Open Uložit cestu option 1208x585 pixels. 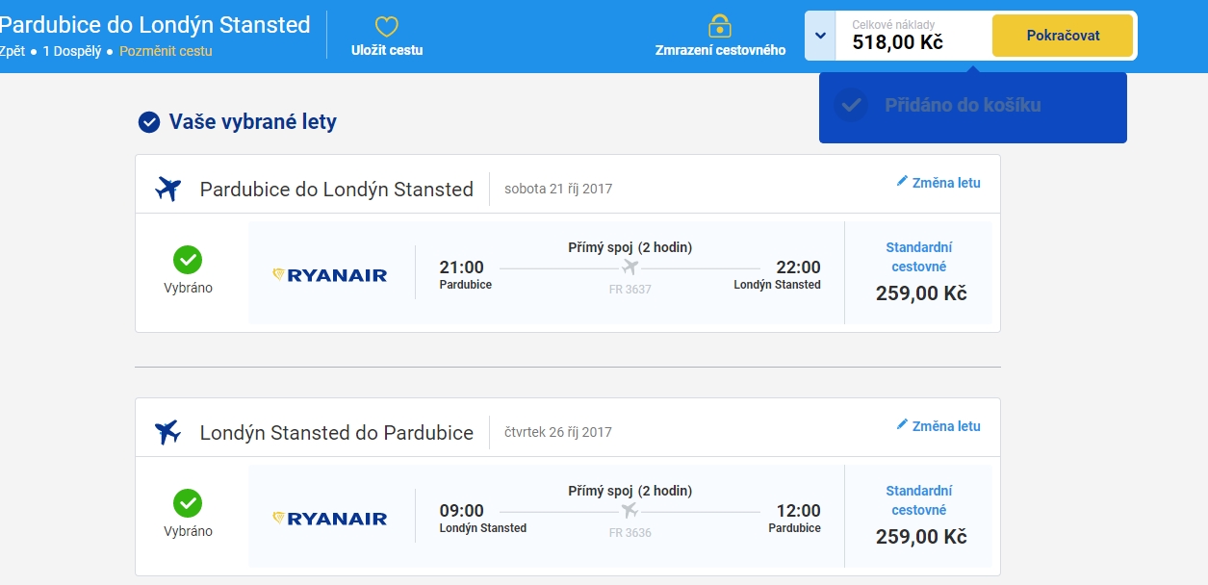(x=387, y=50)
